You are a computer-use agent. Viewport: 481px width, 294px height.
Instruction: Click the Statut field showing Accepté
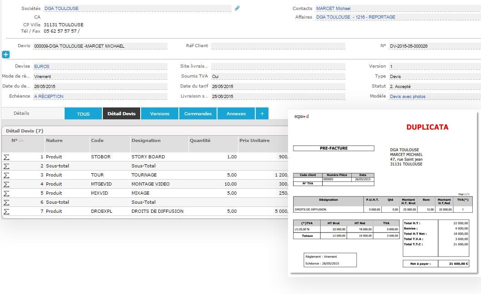pos(435,86)
